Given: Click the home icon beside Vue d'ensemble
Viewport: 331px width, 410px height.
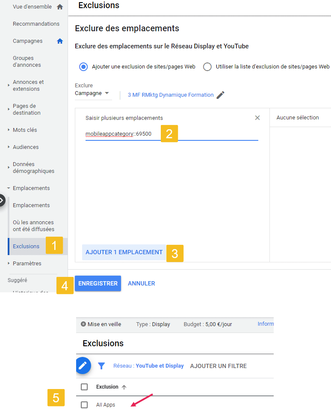Looking at the screenshot, I should [x=60, y=7].
